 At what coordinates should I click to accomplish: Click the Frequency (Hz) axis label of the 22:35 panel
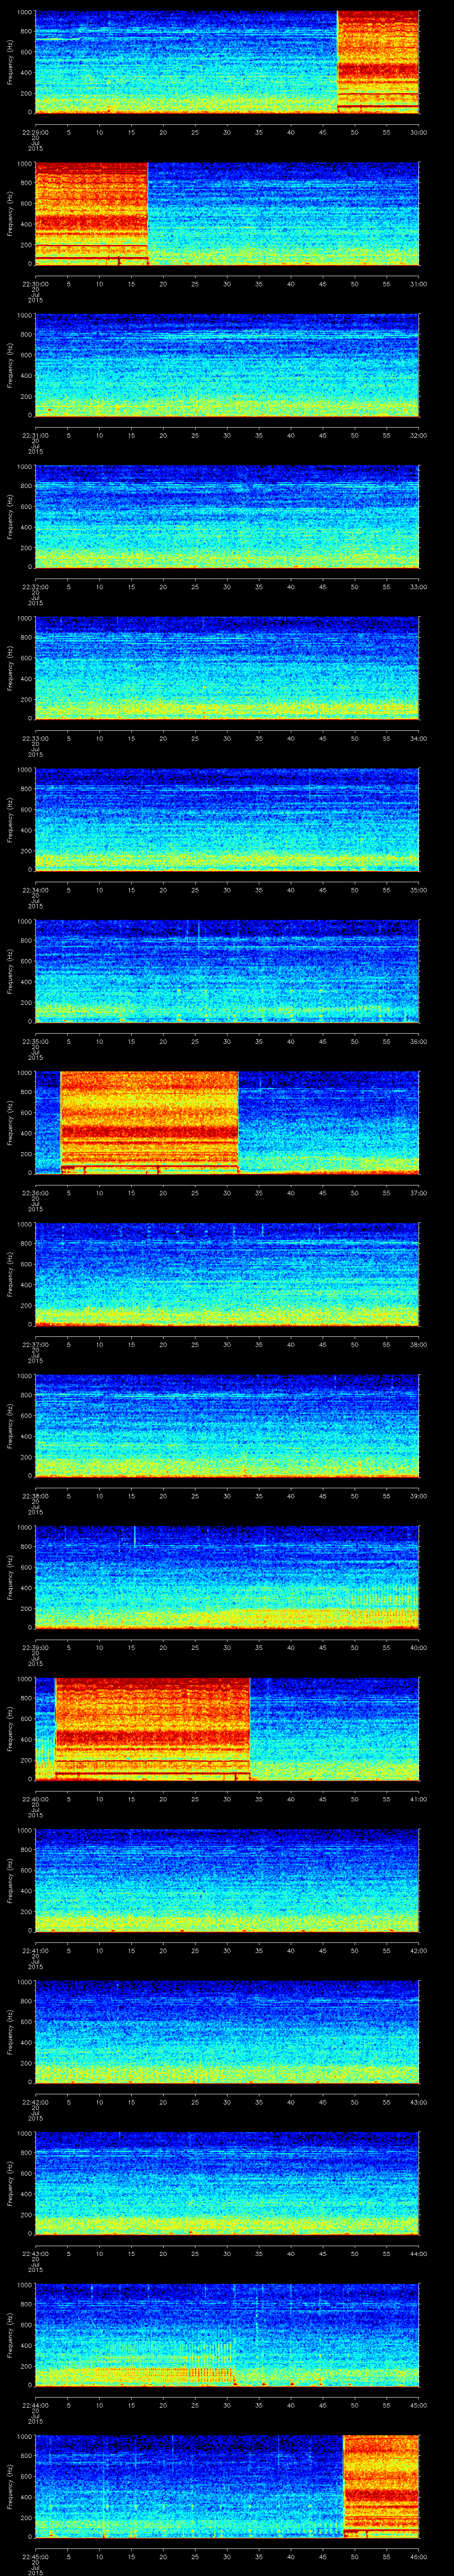click(10, 971)
